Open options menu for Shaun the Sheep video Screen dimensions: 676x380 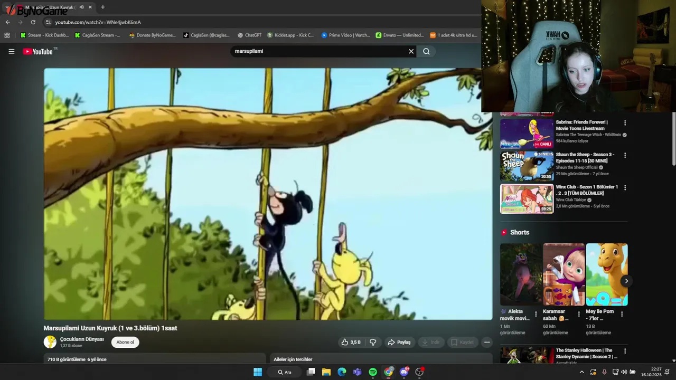point(625,155)
